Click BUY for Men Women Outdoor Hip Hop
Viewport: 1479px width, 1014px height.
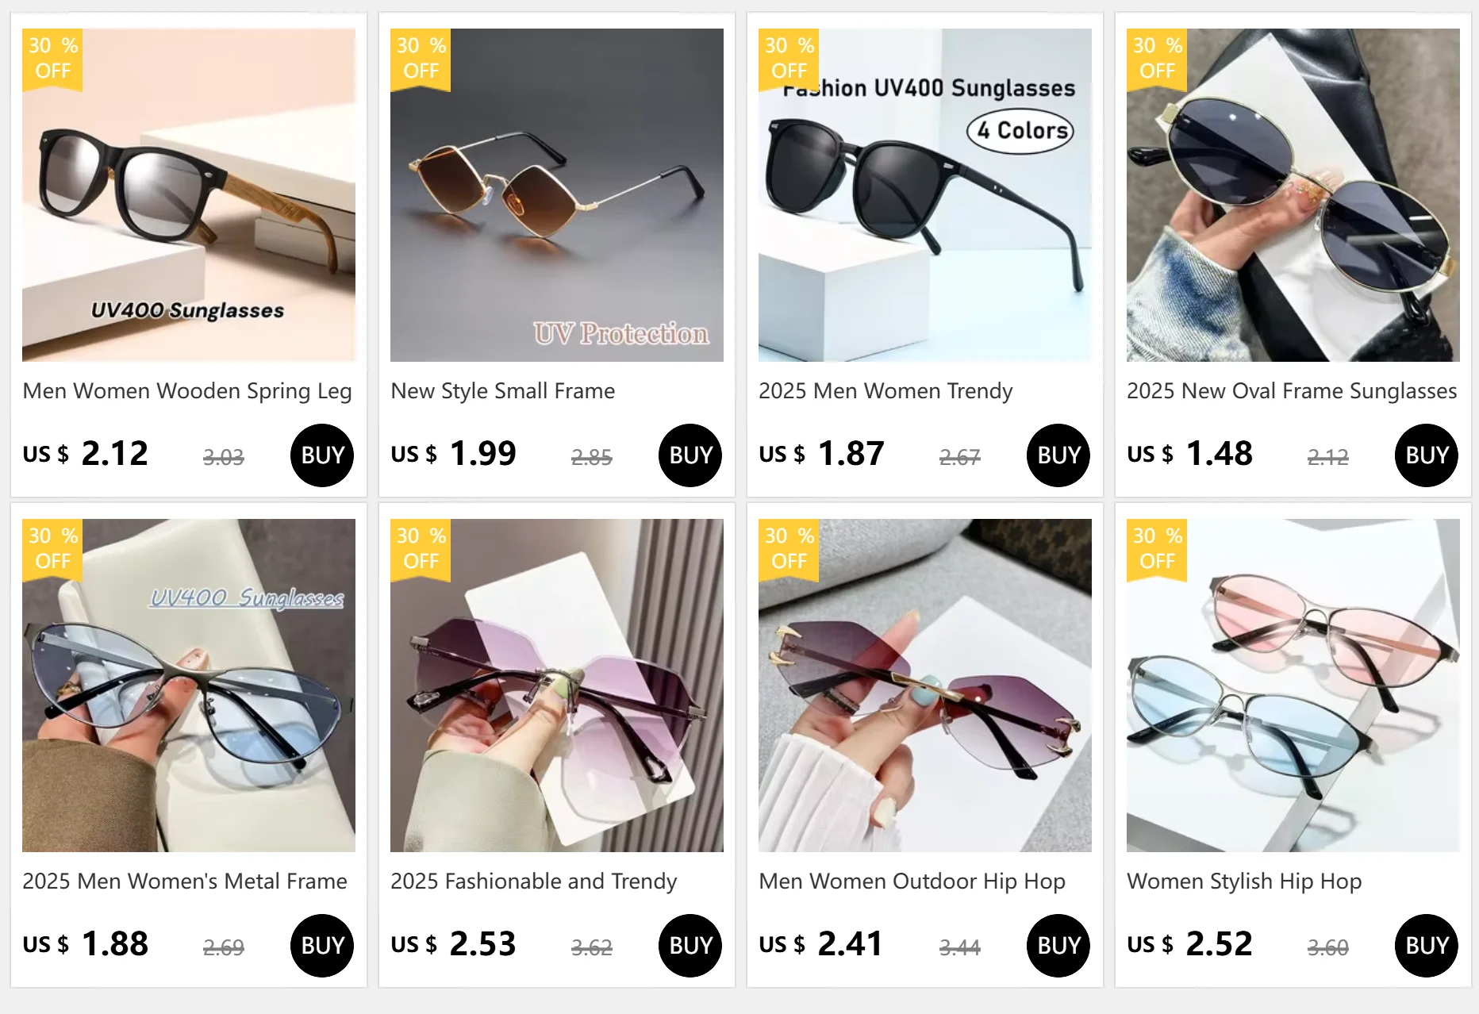1058,946
